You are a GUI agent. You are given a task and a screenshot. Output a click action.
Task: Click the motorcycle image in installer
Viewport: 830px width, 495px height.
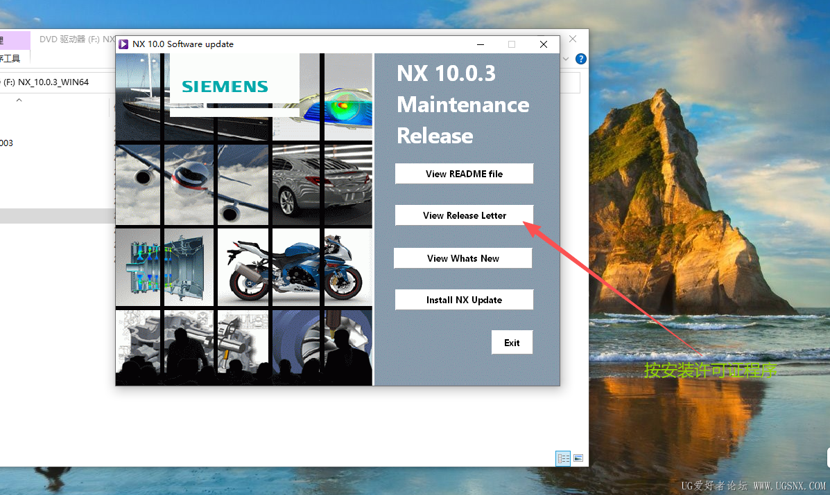point(295,268)
